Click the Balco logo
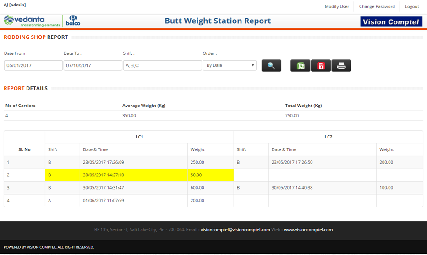Screen dimensions: 427x255 (x=73, y=21)
